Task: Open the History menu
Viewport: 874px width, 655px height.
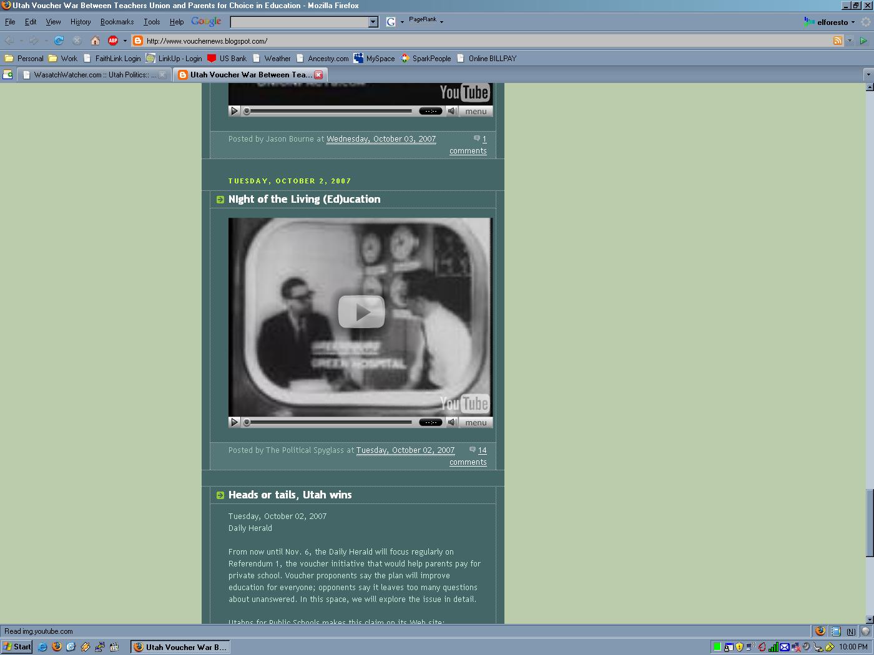Action: (81, 22)
